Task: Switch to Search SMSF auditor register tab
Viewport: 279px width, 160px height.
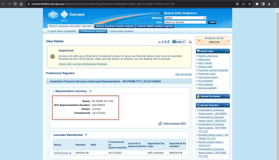Action: [155, 26]
